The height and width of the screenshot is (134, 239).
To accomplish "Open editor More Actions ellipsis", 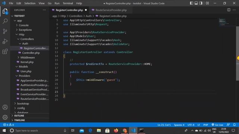I will click(x=234, y=10).
